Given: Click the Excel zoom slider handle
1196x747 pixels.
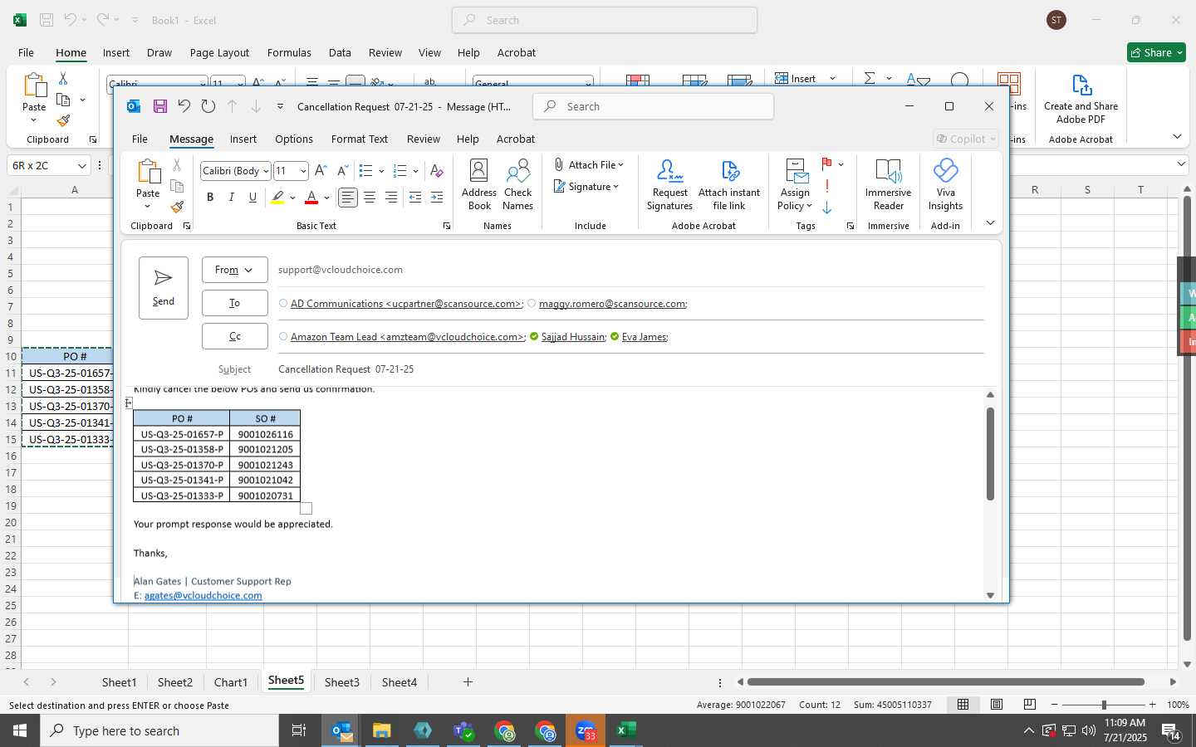Looking at the screenshot, I should click(x=1104, y=705).
